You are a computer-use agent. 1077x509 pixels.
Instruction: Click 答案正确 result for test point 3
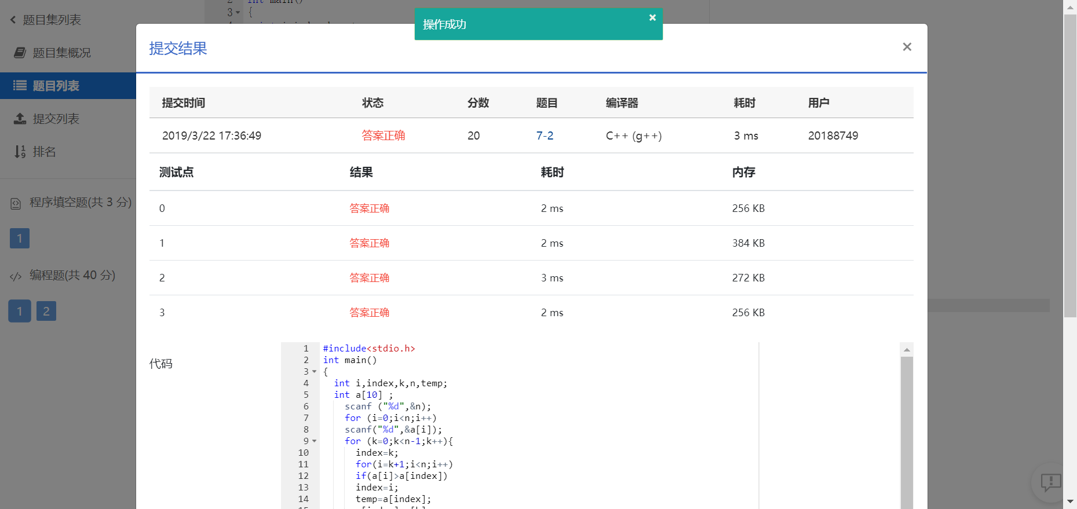(x=369, y=313)
